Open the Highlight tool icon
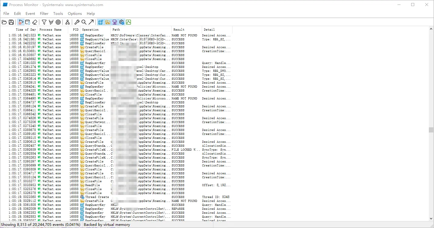The image size is (434, 228). click(51, 22)
